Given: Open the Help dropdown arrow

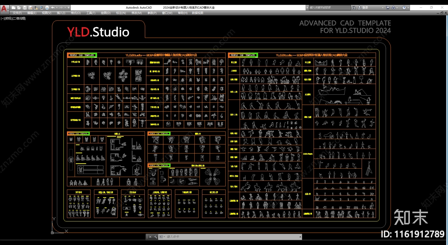Looking at the screenshot, I should point(408,8).
